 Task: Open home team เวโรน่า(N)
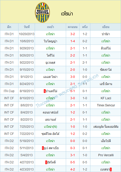[x=50, y=127]
